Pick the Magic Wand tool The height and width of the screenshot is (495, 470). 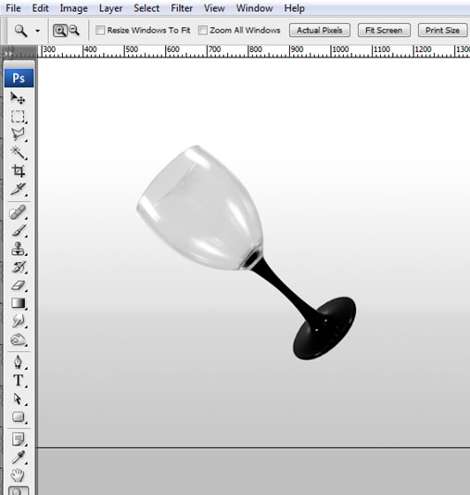click(18, 153)
